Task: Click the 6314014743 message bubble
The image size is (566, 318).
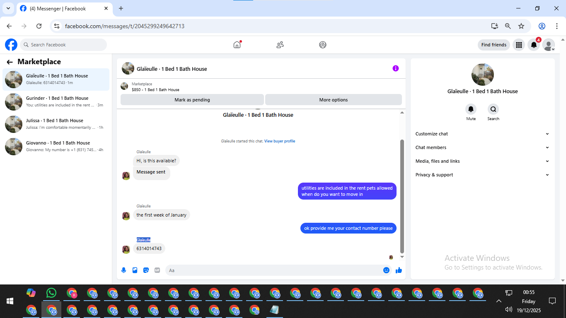Action: point(149,248)
